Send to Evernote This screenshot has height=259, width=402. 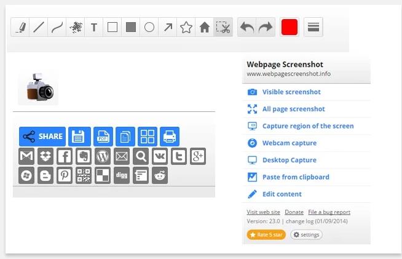84,156
